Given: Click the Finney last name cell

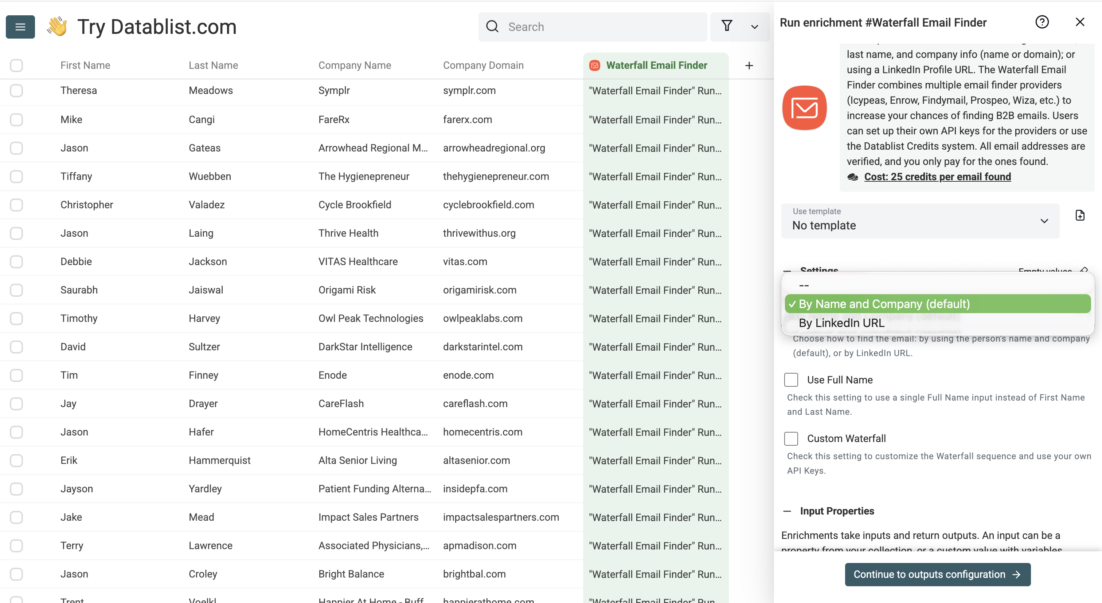Looking at the screenshot, I should [203, 375].
